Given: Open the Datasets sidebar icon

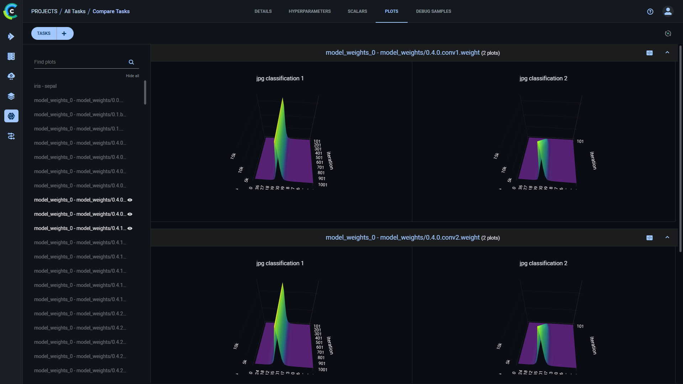Looking at the screenshot, I should click(x=11, y=57).
